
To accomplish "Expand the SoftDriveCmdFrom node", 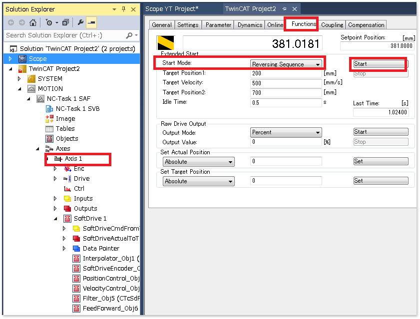I will pos(64,229).
